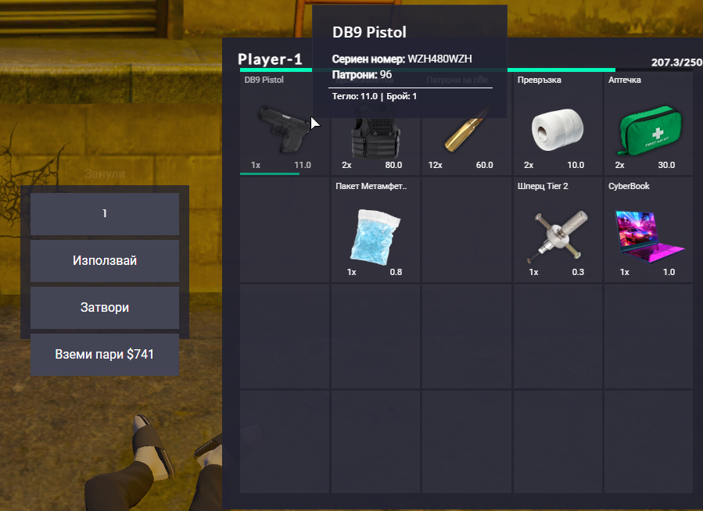Click the green weight capacity bar
The width and height of the screenshot is (703, 511).
point(427,70)
